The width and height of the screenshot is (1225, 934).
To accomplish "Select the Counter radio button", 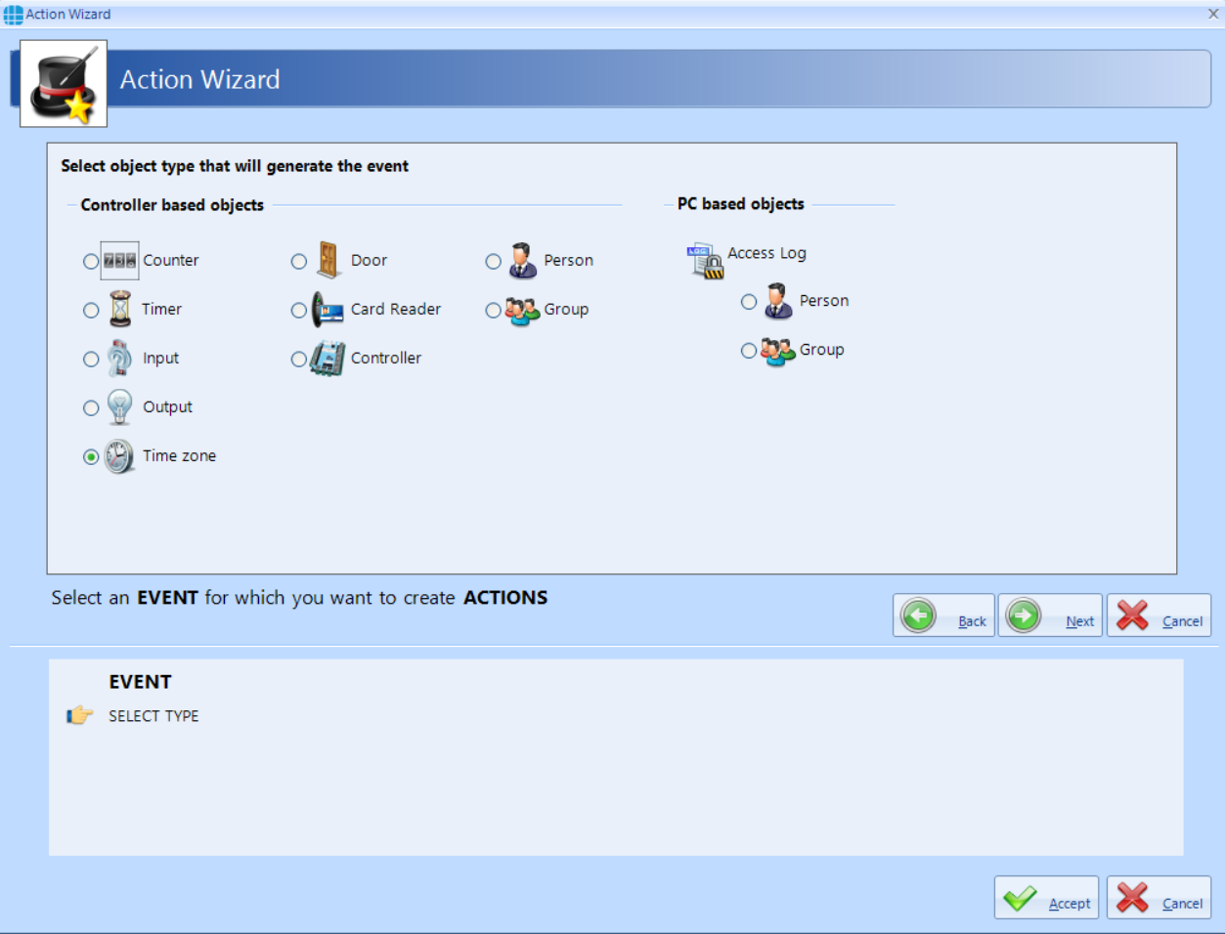I will [91, 261].
